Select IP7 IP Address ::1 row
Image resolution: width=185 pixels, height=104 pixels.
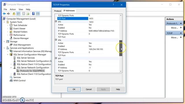tap(88, 68)
